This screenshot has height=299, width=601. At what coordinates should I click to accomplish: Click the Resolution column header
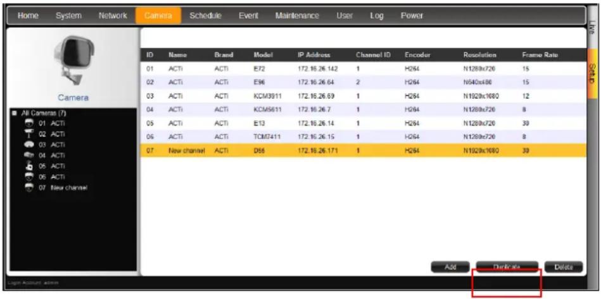click(x=480, y=55)
